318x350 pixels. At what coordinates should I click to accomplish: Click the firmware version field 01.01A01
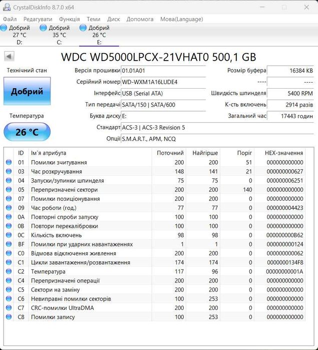coord(163,71)
